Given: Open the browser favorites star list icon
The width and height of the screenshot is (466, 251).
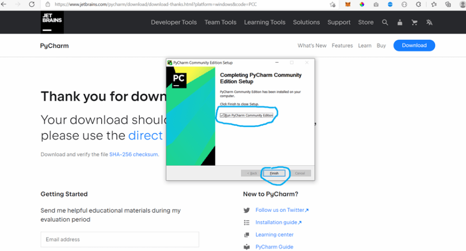Looking at the screenshot, I should click(x=434, y=4).
